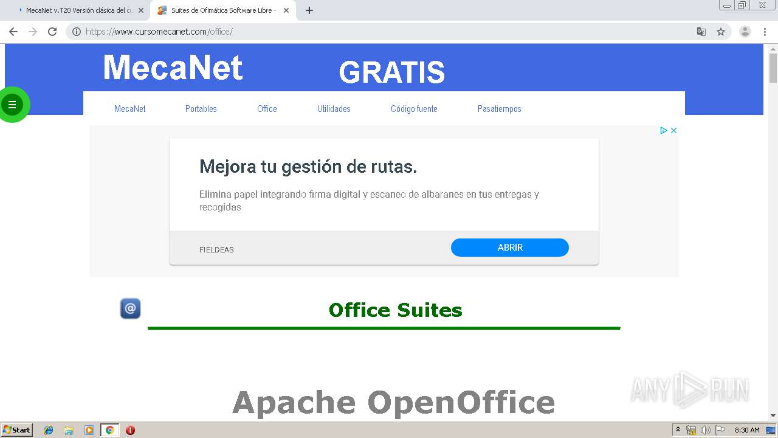Open the MecaNet navigation link
Screen dimensions: 778x438
pyautogui.click(x=130, y=109)
